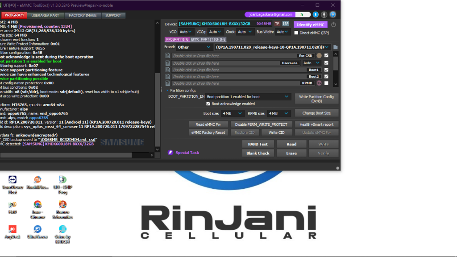The image size is (457, 257).
Task: Open Orion by ESTECH desktop shortcut
Action: [x=62, y=234]
